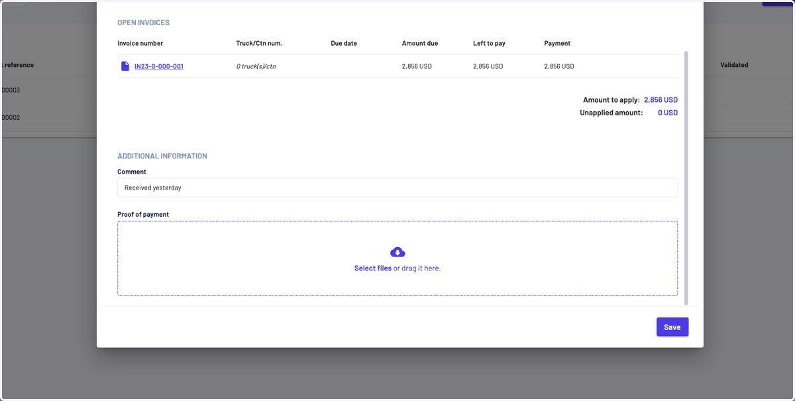Click the Invoice number column header

(140, 43)
